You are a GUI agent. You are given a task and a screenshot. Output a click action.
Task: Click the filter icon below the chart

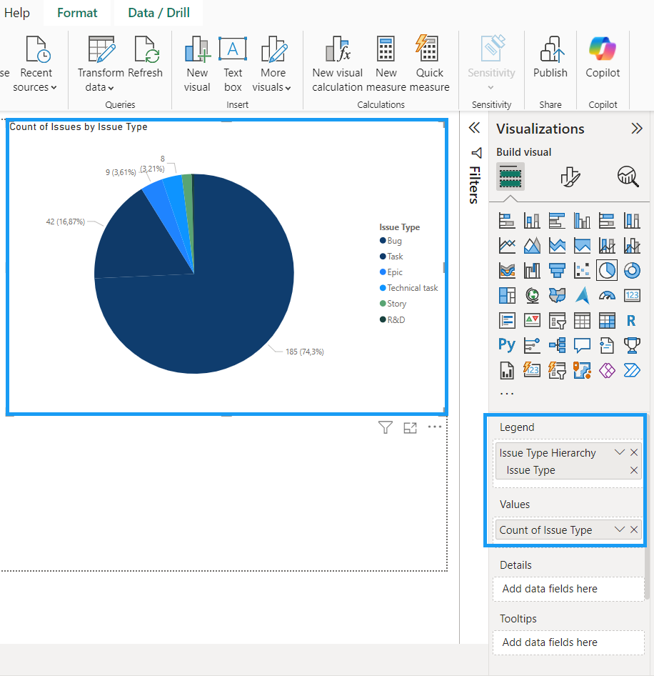coord(386,427)
